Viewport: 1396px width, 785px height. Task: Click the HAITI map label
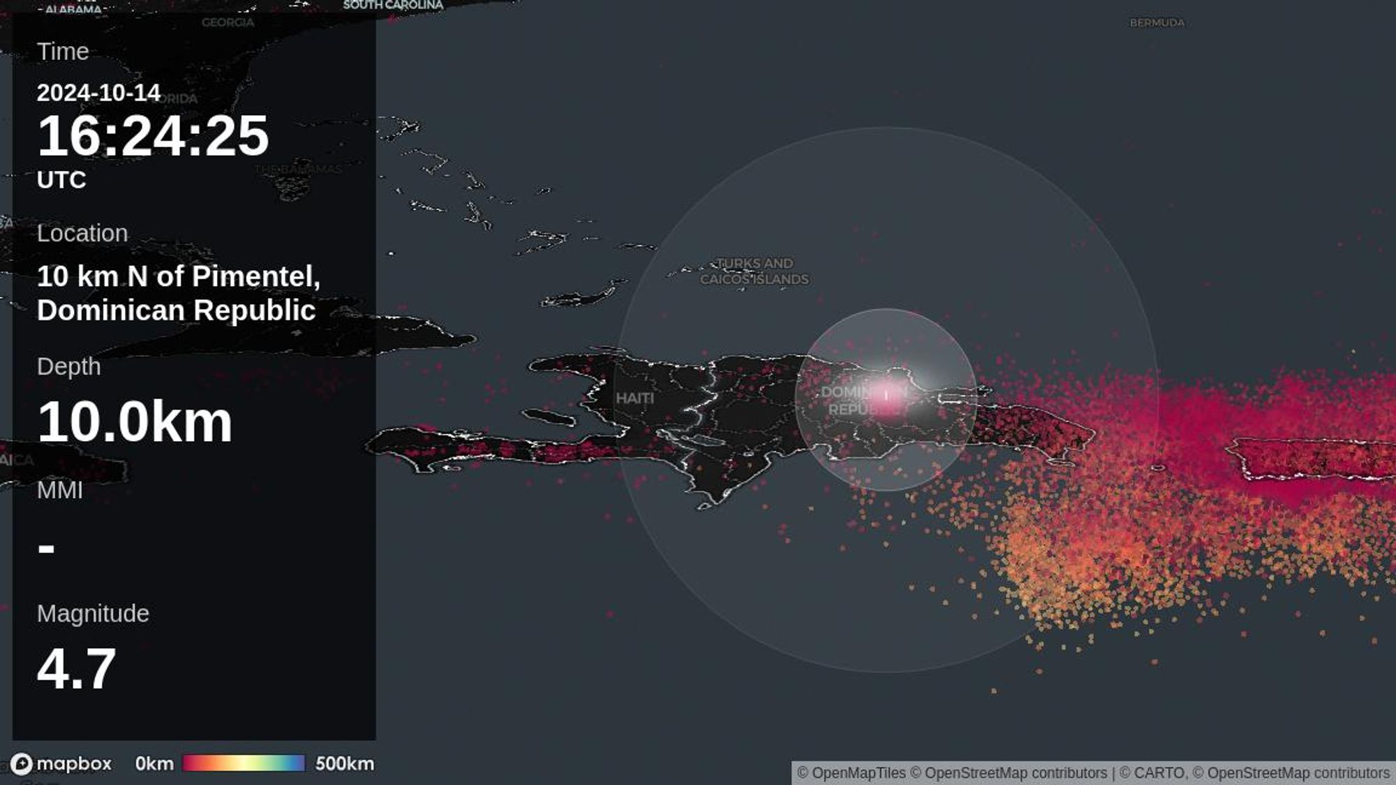pos(634,398)
